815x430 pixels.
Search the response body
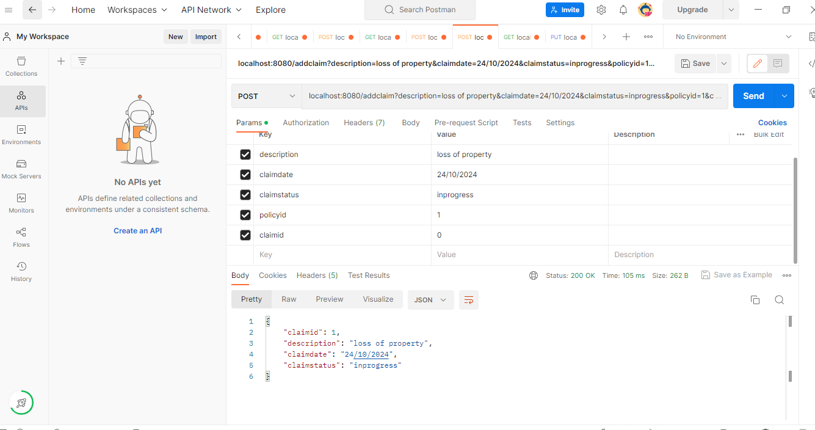click(x=779, y=300)
